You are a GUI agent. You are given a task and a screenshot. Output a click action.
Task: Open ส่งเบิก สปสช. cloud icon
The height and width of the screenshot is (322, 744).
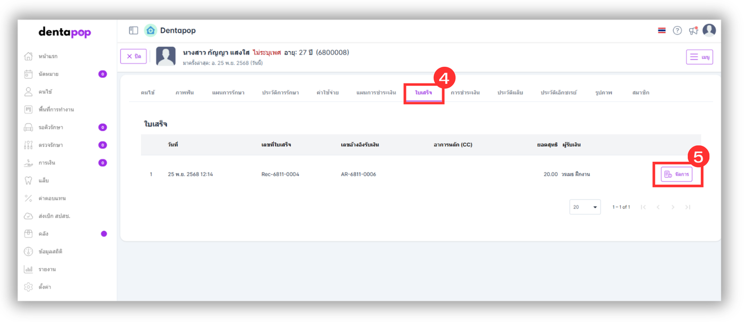point(29,216)
